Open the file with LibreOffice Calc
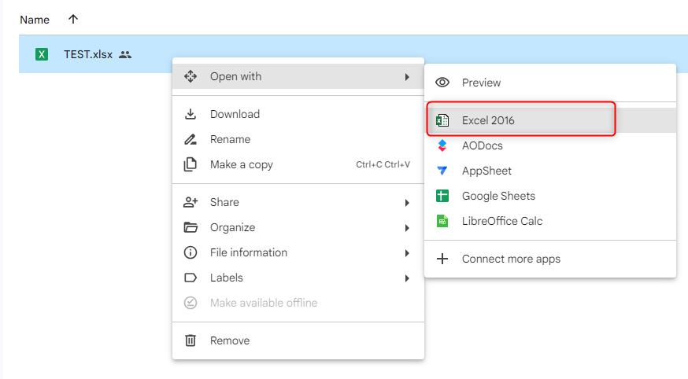688x379 pixels. coord(550,221)
